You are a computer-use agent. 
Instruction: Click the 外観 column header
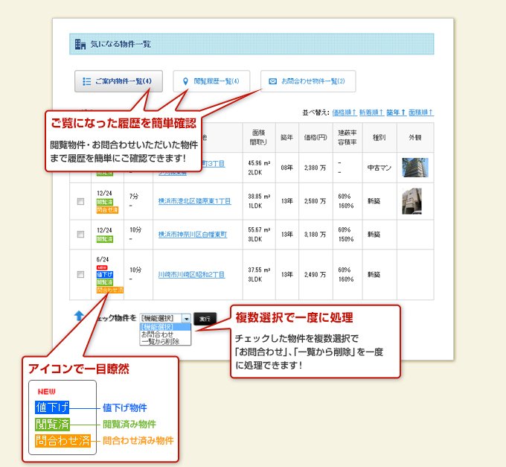click(415, 138)
